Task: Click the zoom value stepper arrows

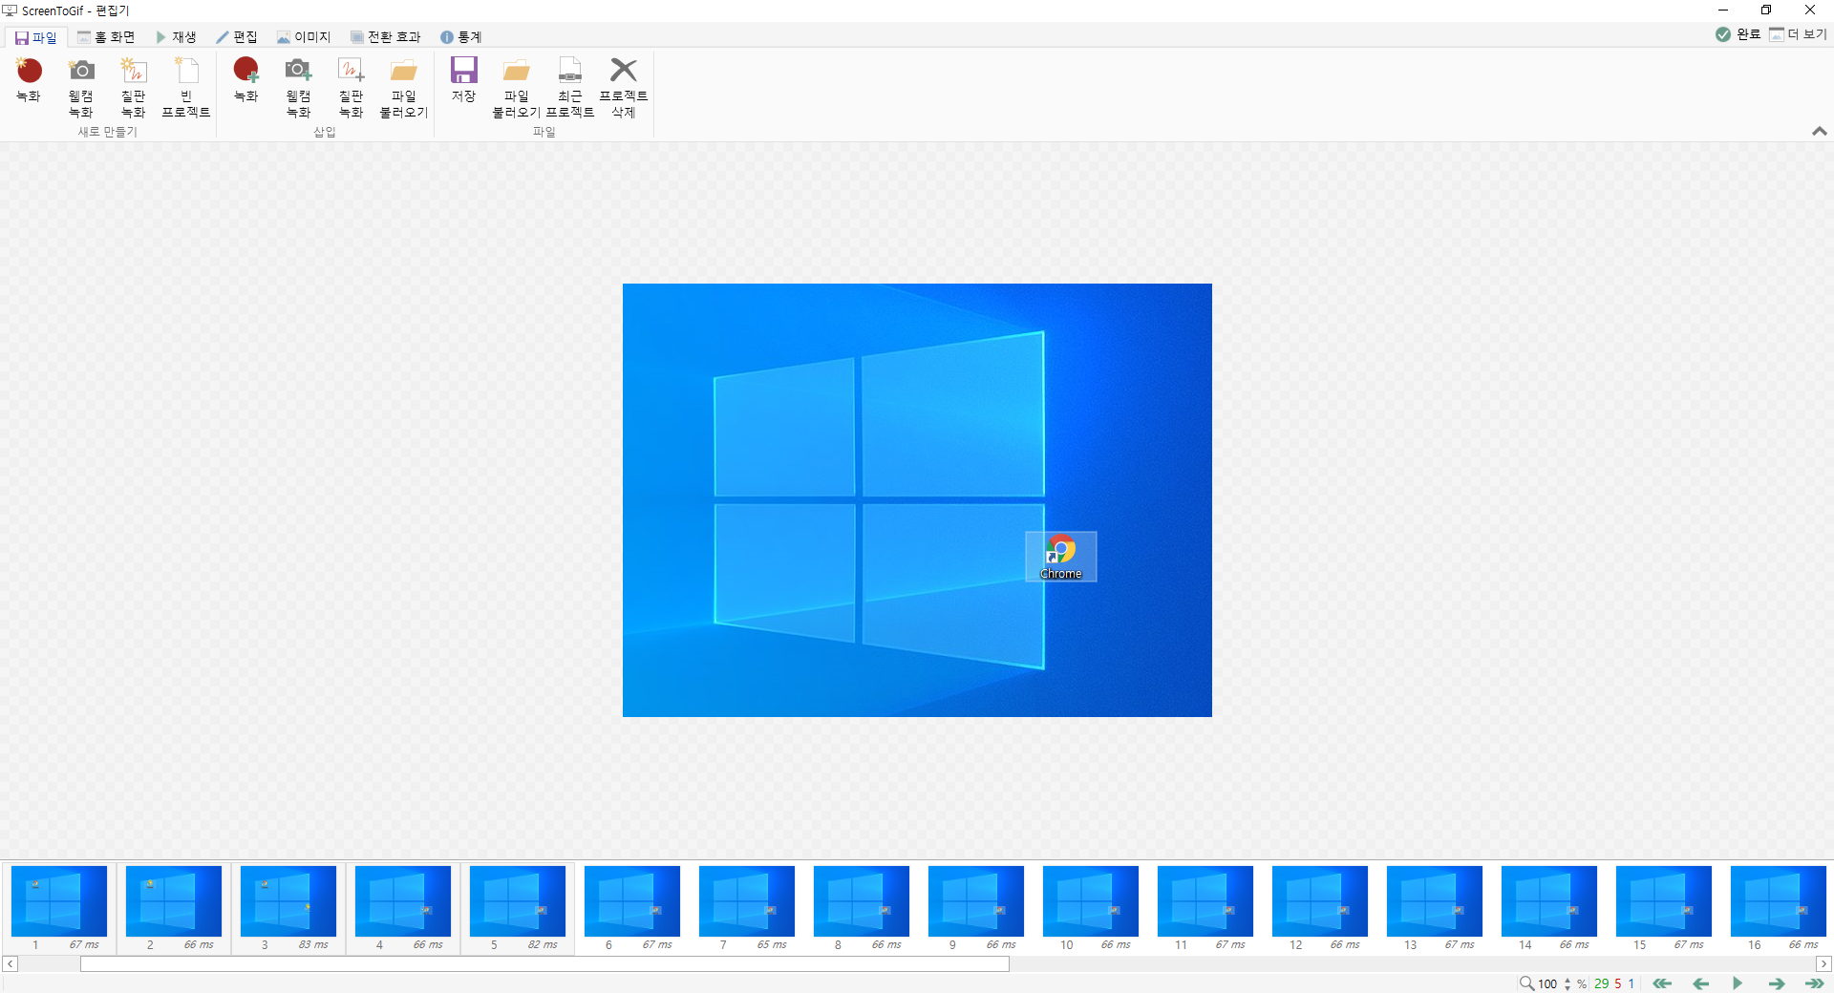Action: pyautogui.click(x=1567, y=983)
